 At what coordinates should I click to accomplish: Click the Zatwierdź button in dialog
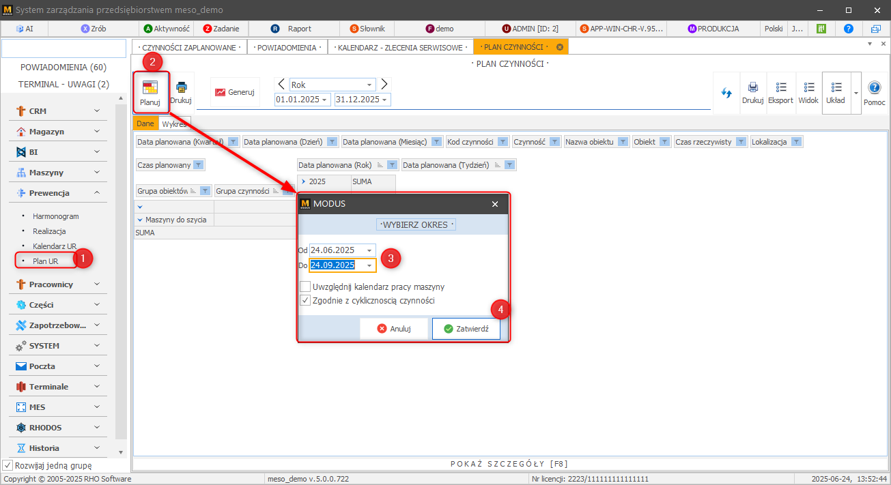point(466,329)
